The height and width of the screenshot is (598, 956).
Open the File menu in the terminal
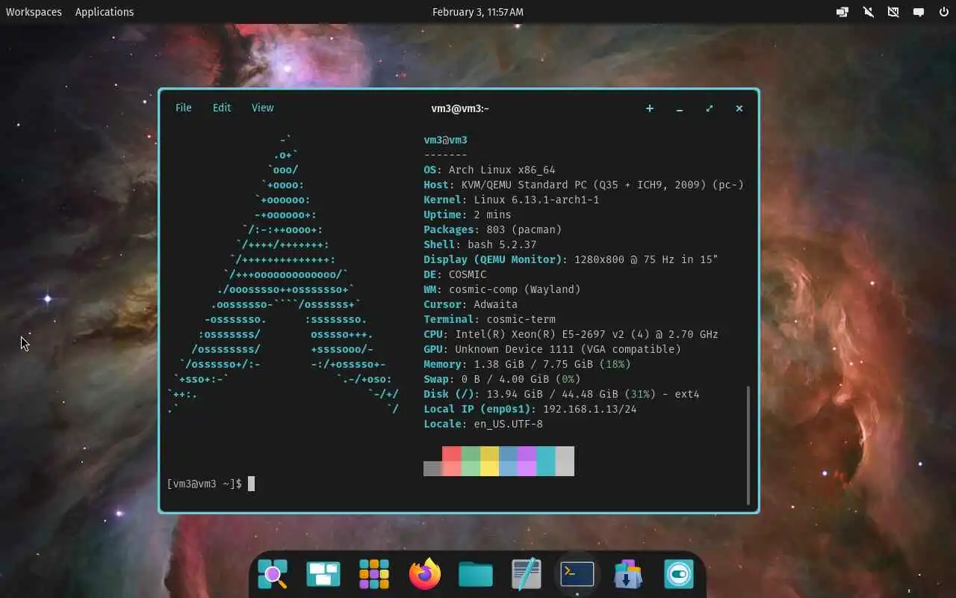click(184, 108)
